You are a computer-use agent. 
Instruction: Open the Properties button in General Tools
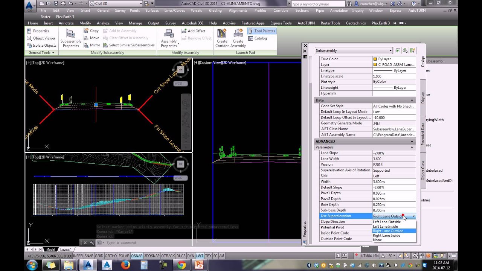click(38, 31)
